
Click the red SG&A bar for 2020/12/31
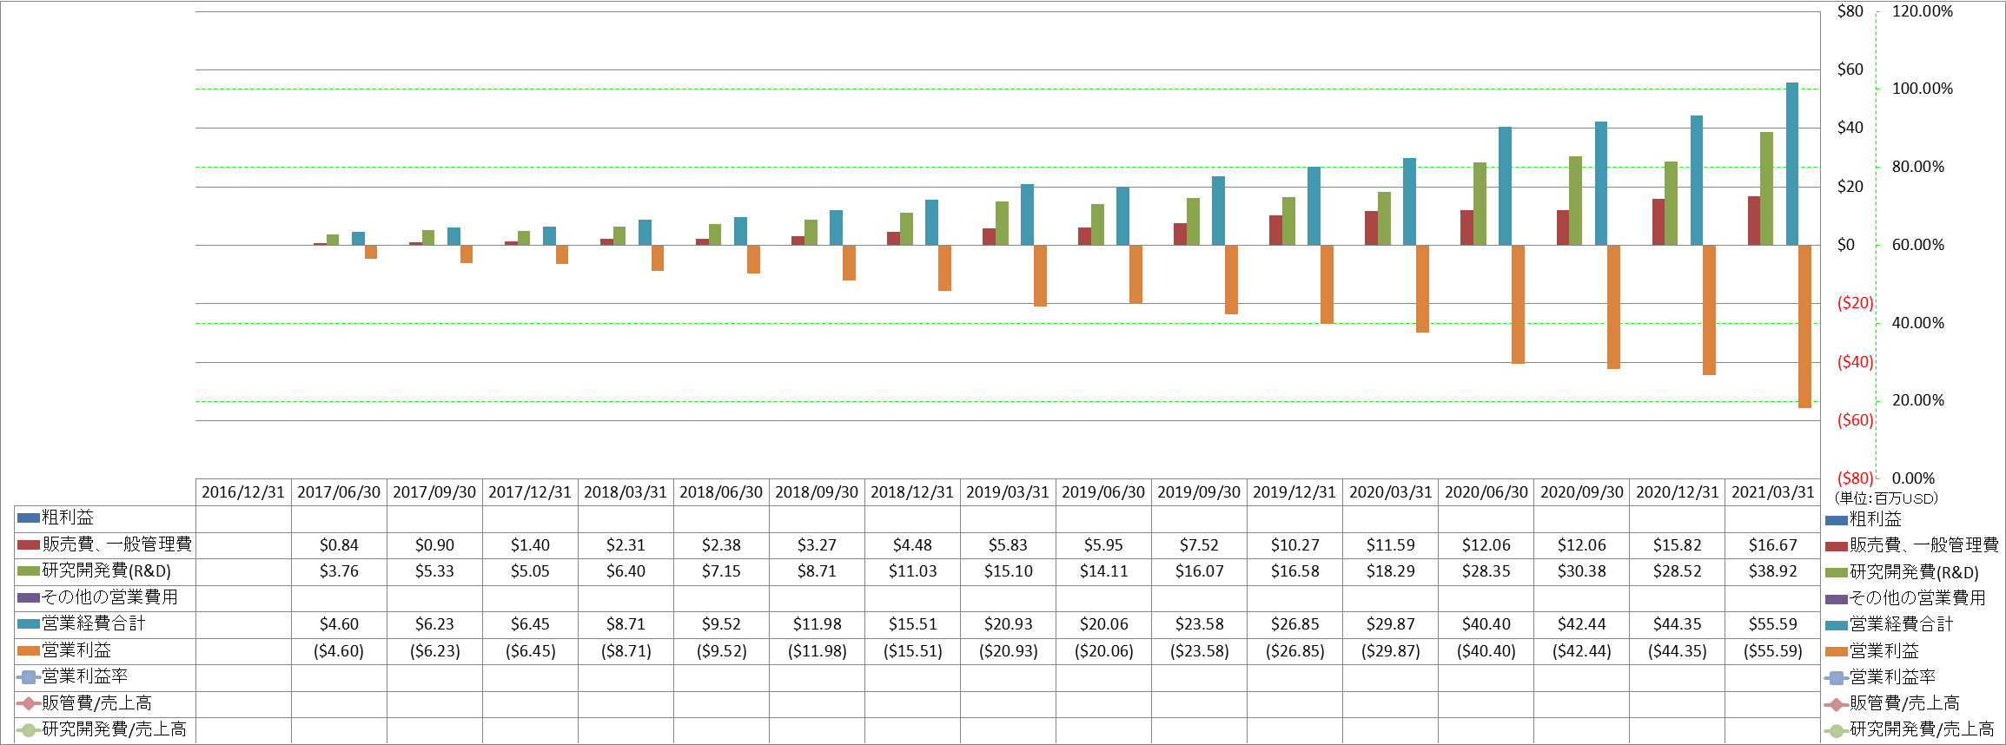(x=1658, y=222)
